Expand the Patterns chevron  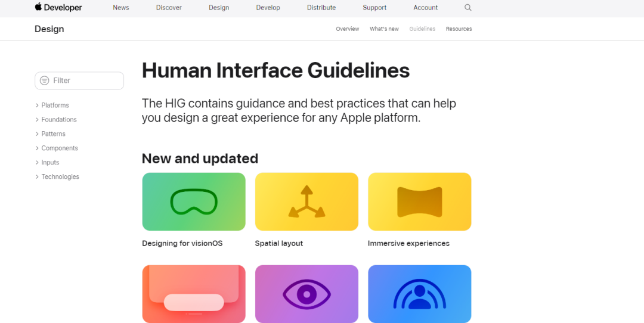pos(37,134)
